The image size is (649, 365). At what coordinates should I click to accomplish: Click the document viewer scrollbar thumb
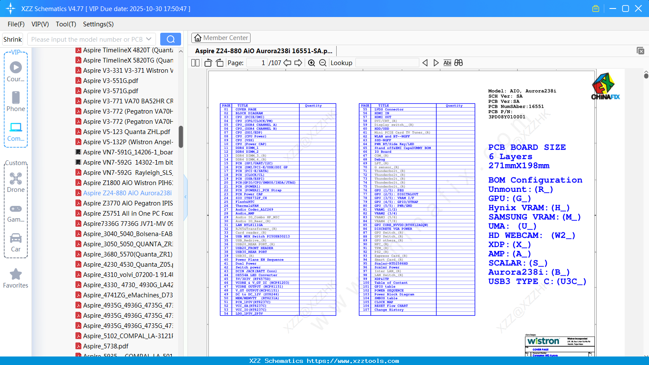tap(646, 76)
